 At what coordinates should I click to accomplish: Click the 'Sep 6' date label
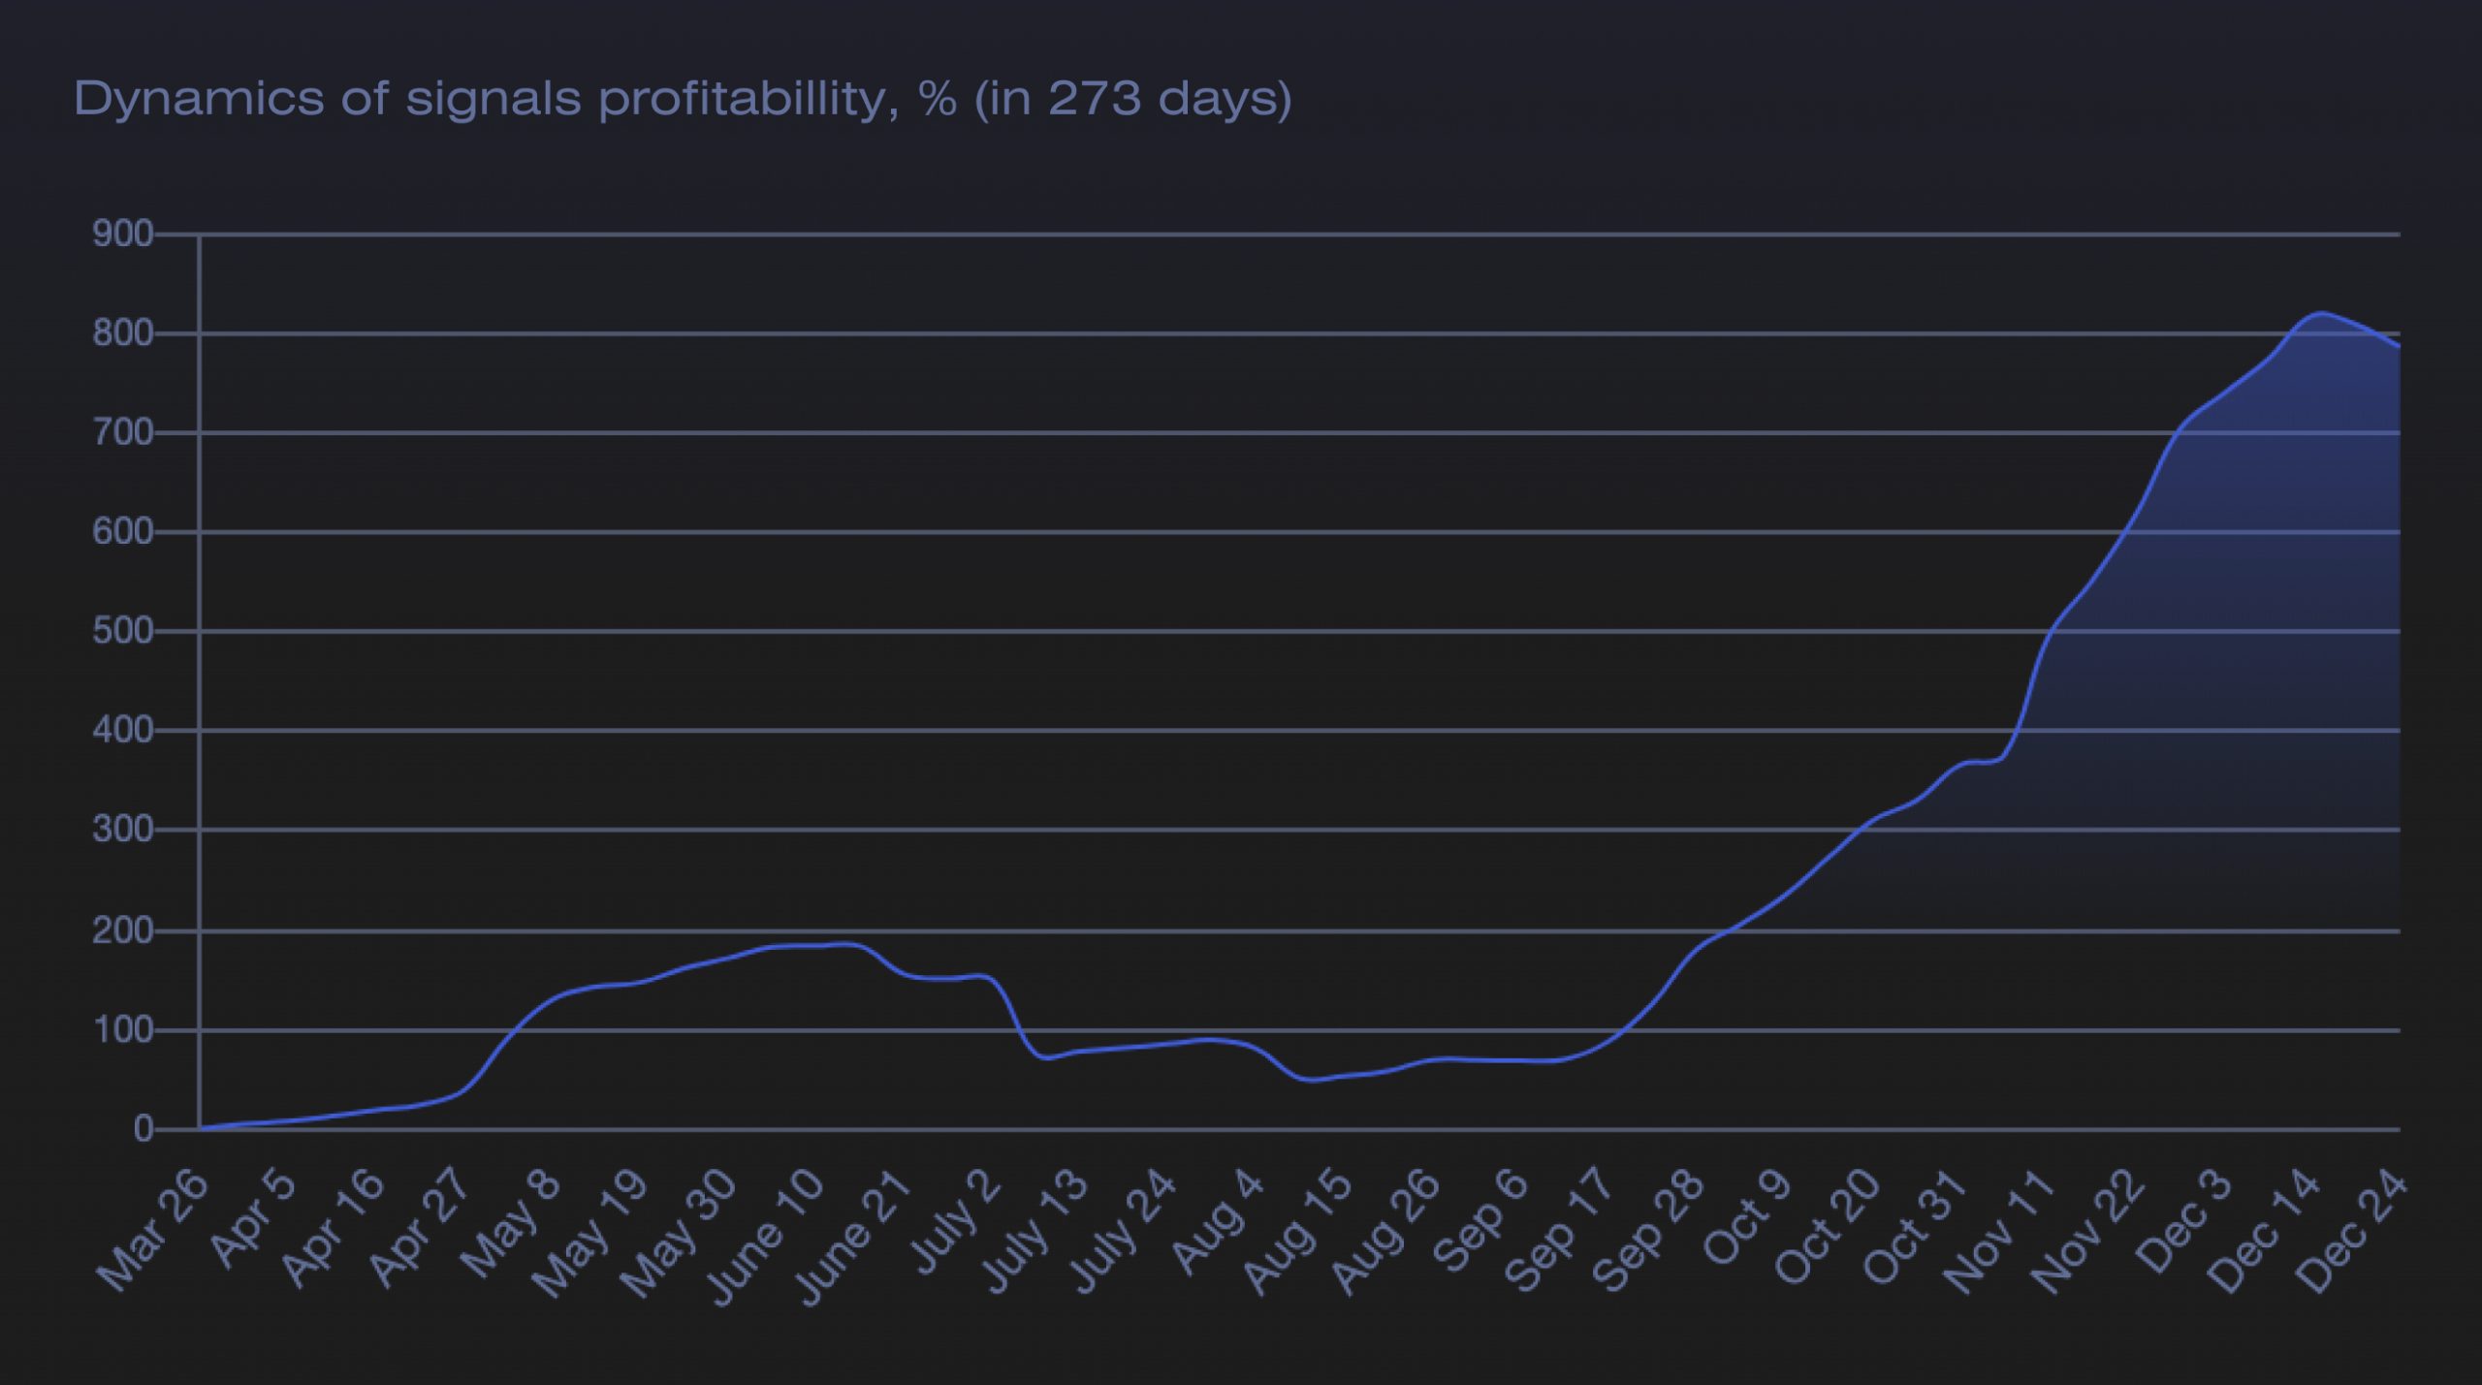click(1480, 1221)
